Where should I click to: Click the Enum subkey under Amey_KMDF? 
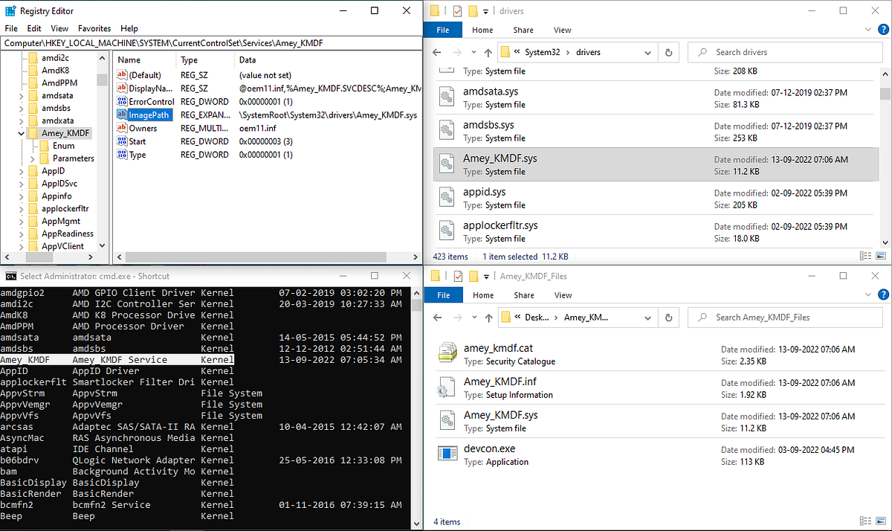tap(63, 146)
